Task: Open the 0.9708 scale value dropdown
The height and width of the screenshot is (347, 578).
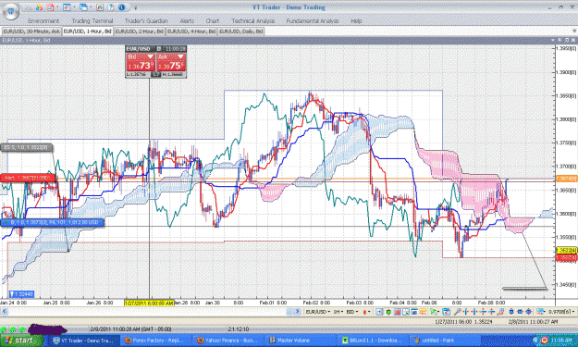Action: (561, 312)
